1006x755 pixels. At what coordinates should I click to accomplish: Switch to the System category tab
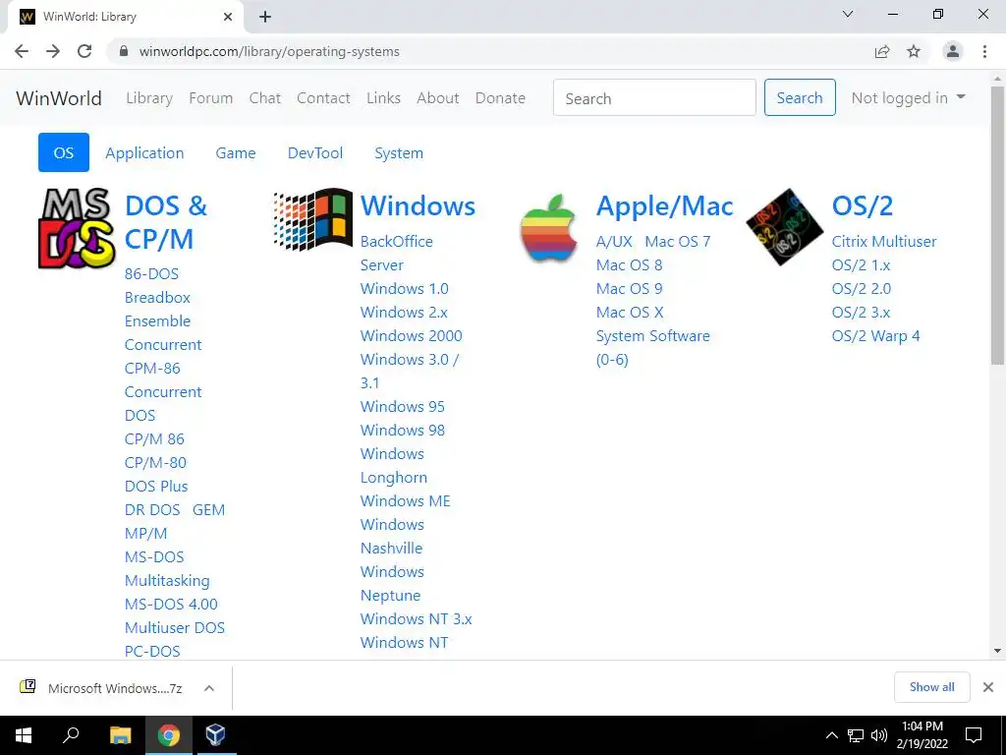point(399,152)
